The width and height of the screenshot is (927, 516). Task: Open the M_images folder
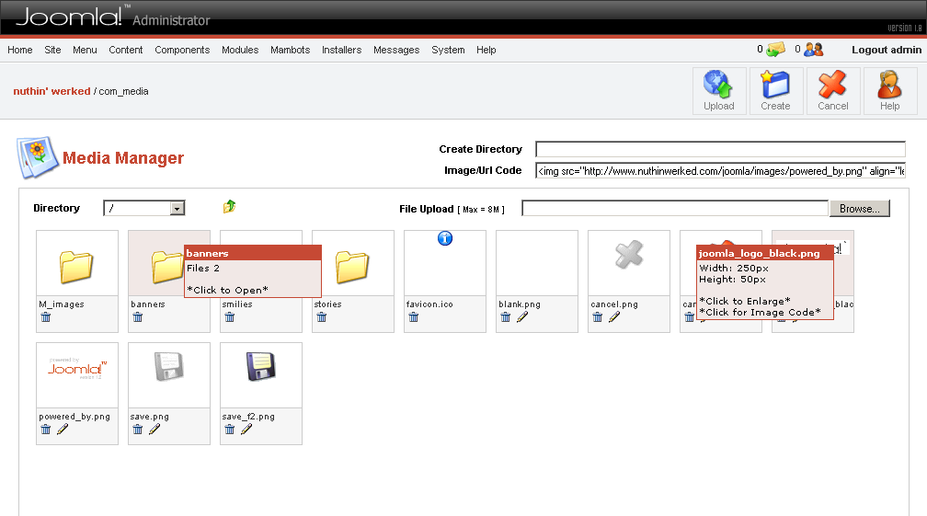(x=76, y=267)
